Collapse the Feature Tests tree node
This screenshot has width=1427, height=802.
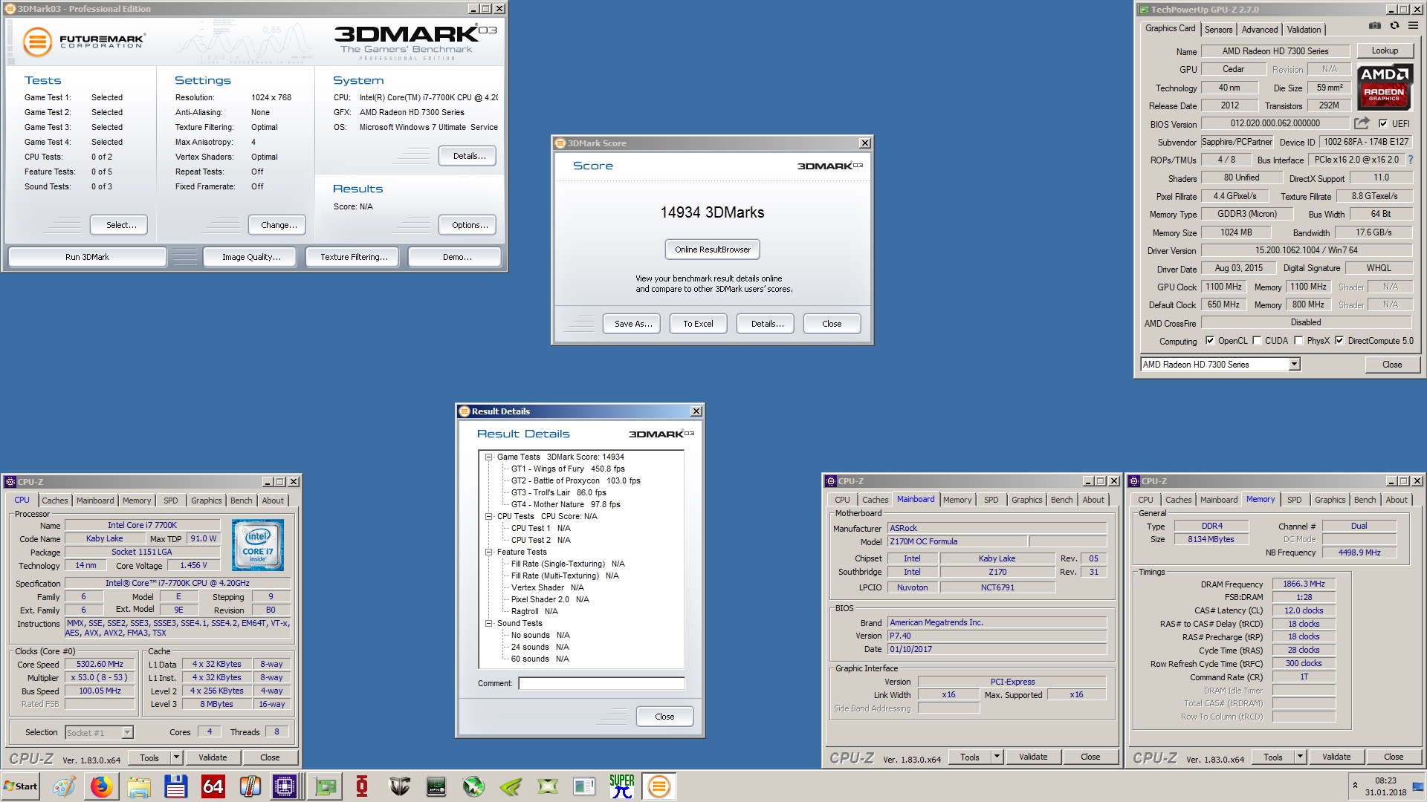pyautogui.click(x=489, y=552)
